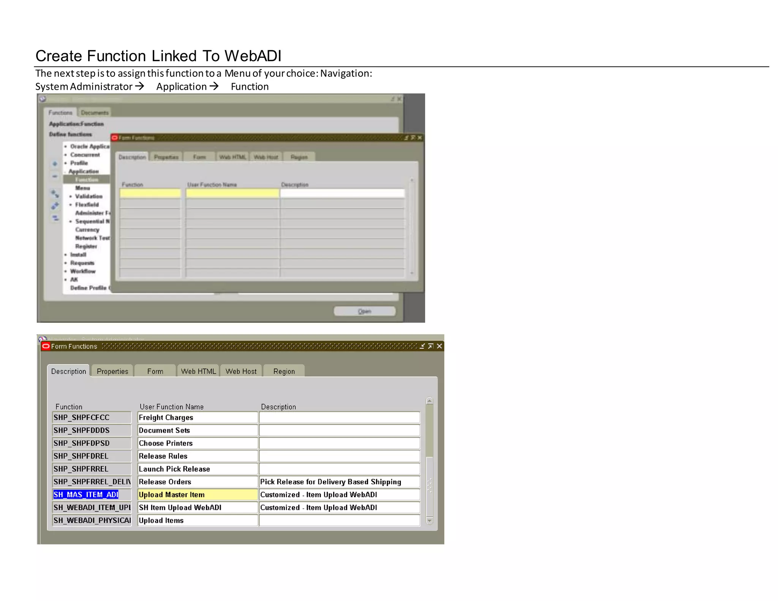Expand the Sequential node in Navigator tree

coord(71,221)
